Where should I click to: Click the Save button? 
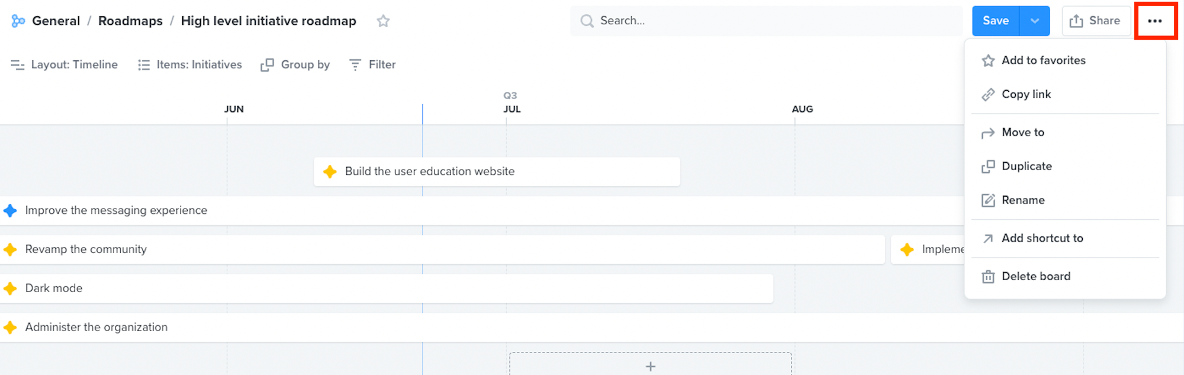coord(995,21)
